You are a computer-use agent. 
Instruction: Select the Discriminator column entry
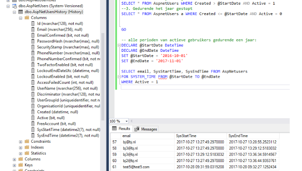tap(68, 94)
